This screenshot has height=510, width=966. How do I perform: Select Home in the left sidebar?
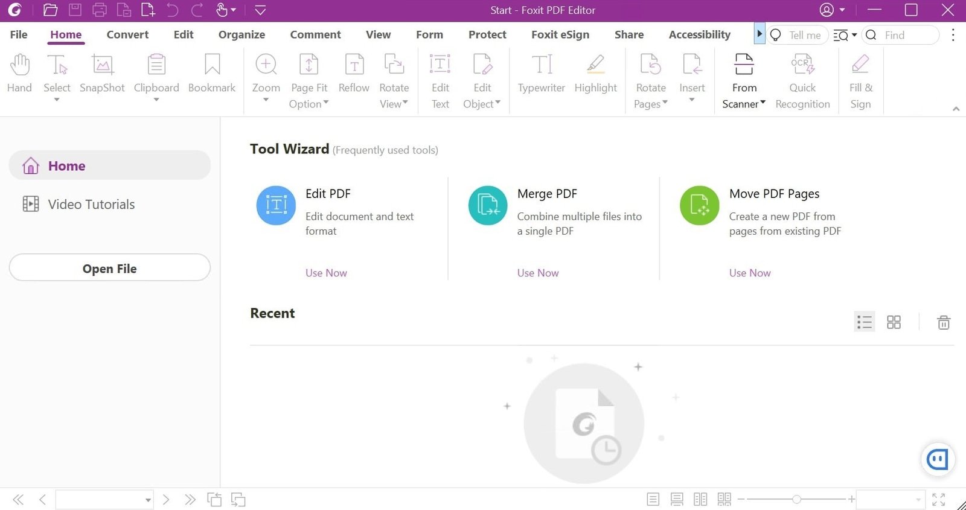[110, 165]
